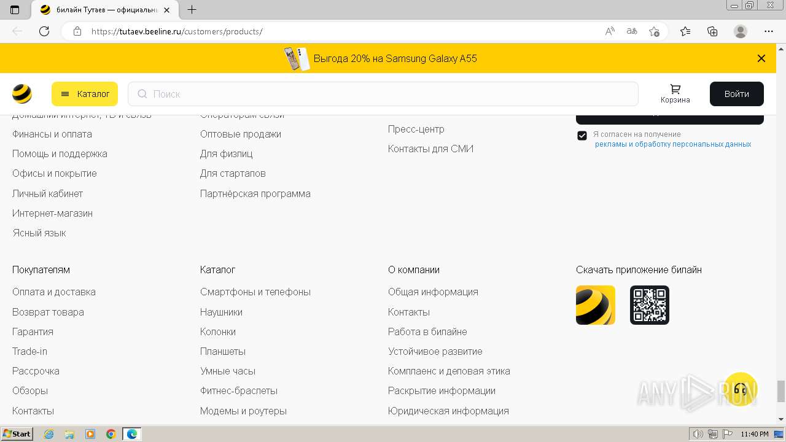Image resolution: width=786 pixels, height=442 pixels.
Task: Open Планшеты catalog link
Action: coord(223,351)
